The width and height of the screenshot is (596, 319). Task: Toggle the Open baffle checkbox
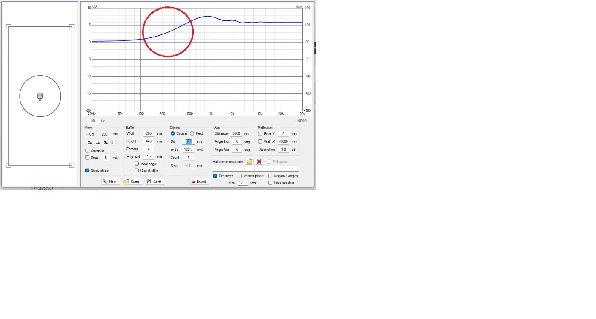[137, 171]
